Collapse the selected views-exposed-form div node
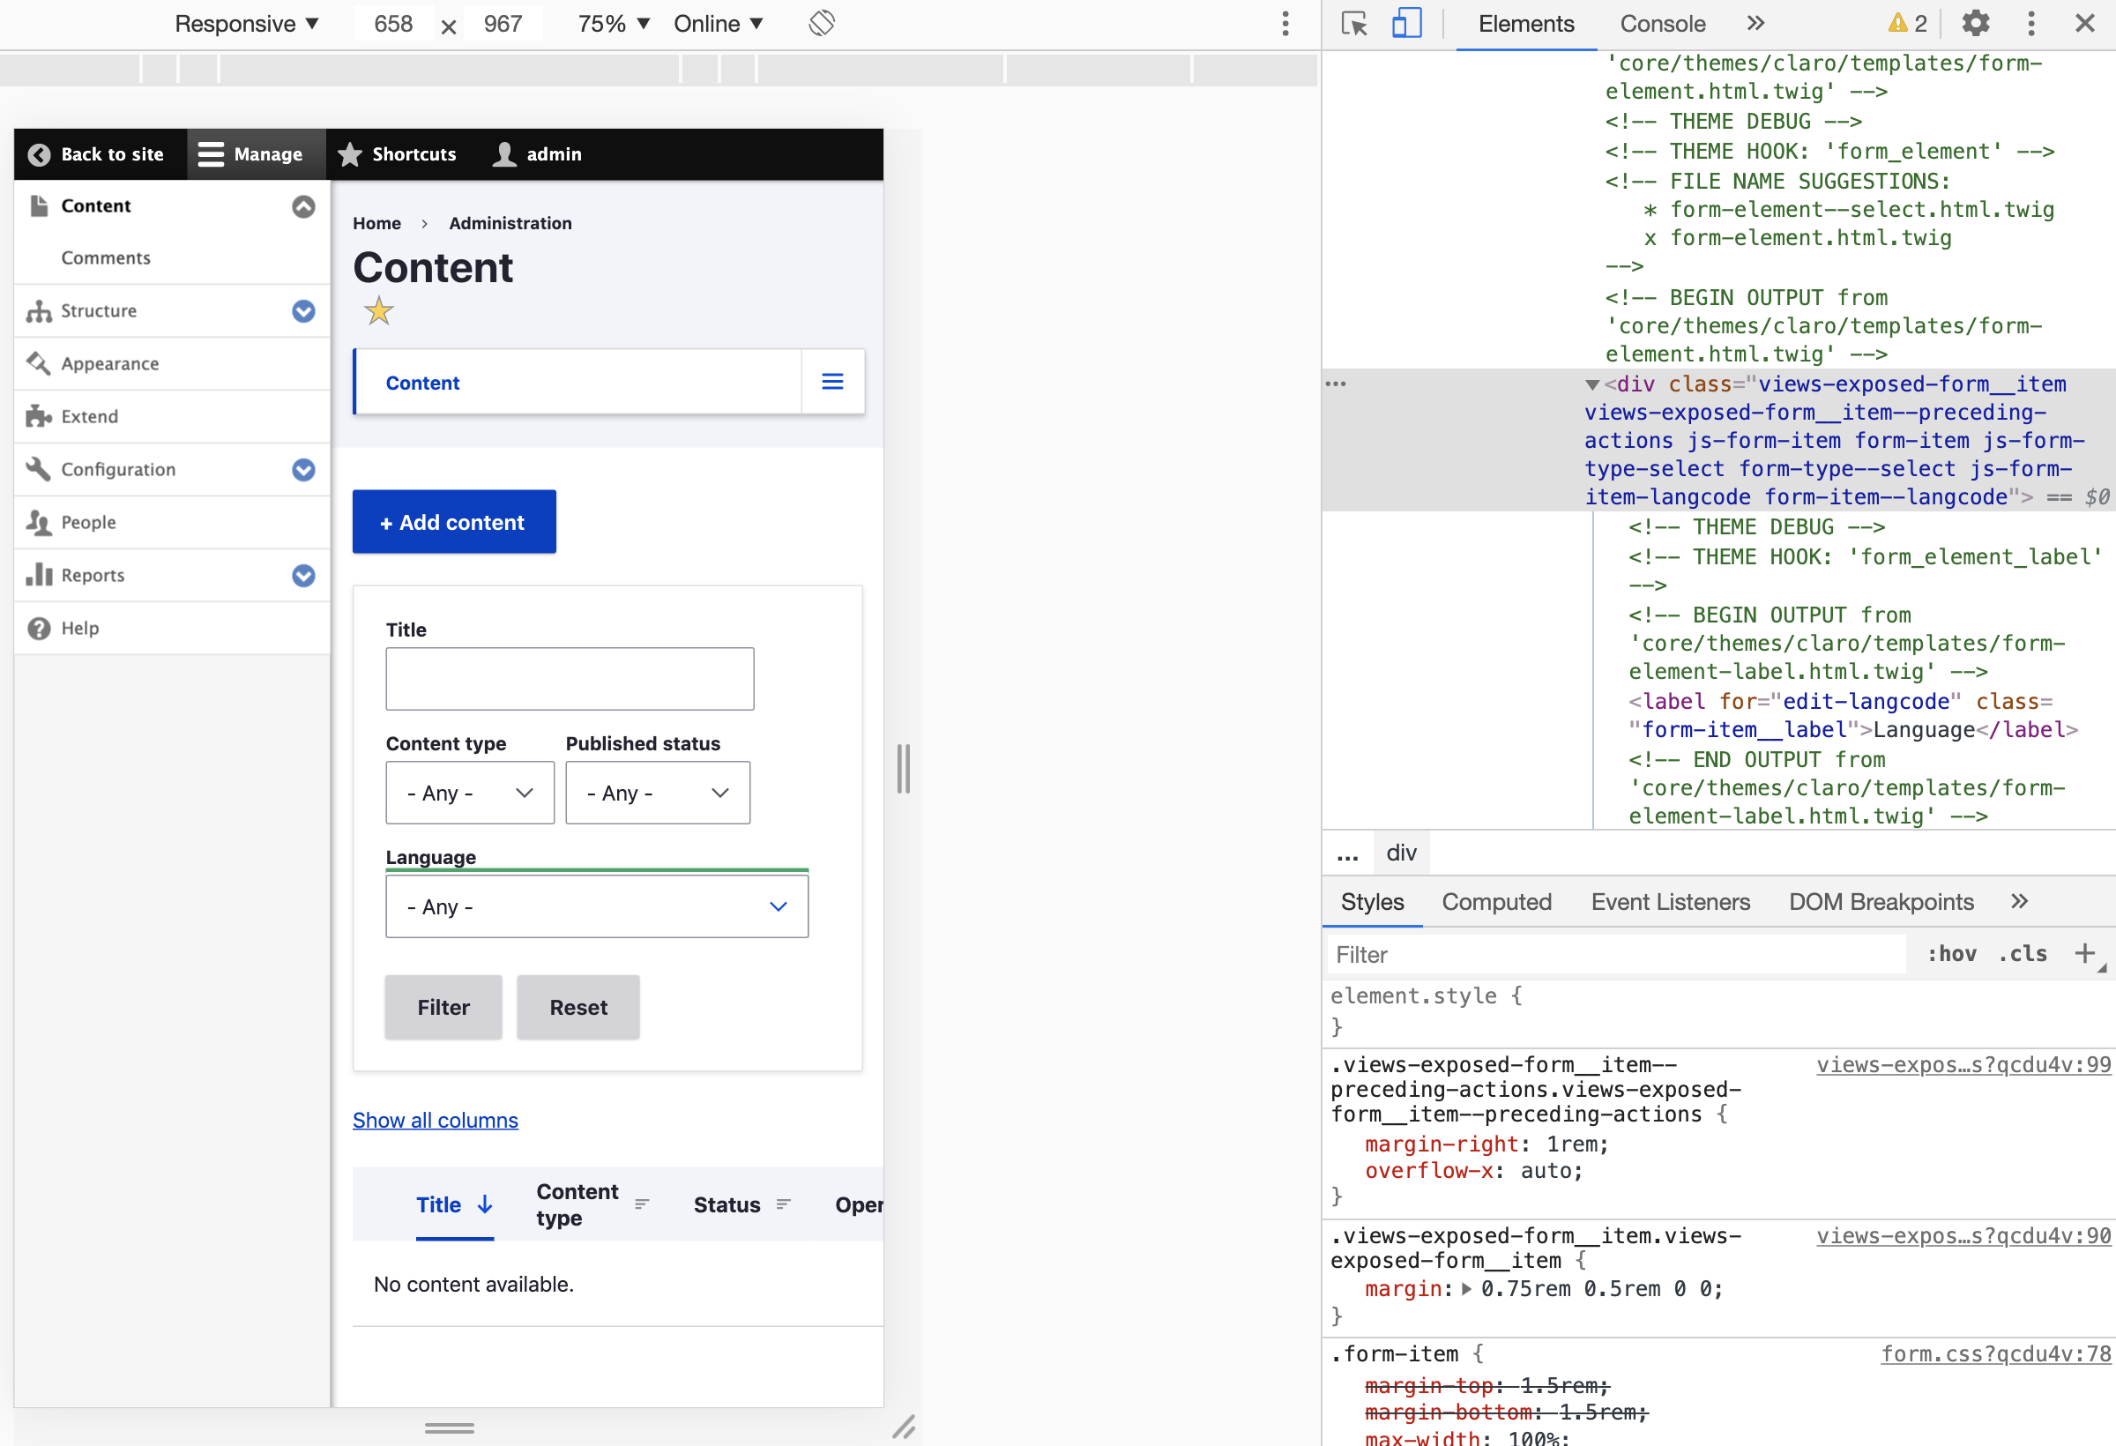Screen dimensions: 2116x1446 pos(1591,384)
